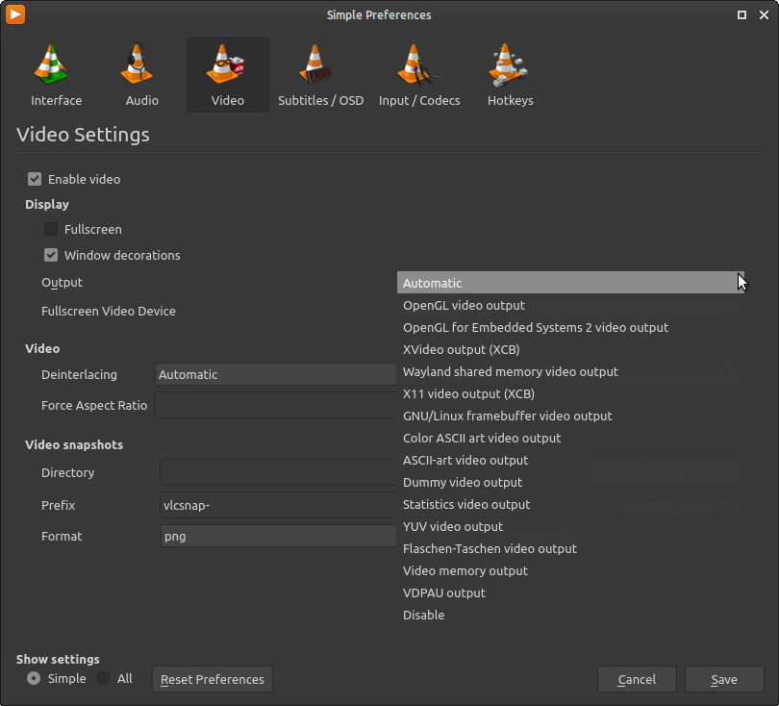Viewport: 779px width, 706px height.
Task: Click the snapshot Prefix text field
Action: [279, 506]
